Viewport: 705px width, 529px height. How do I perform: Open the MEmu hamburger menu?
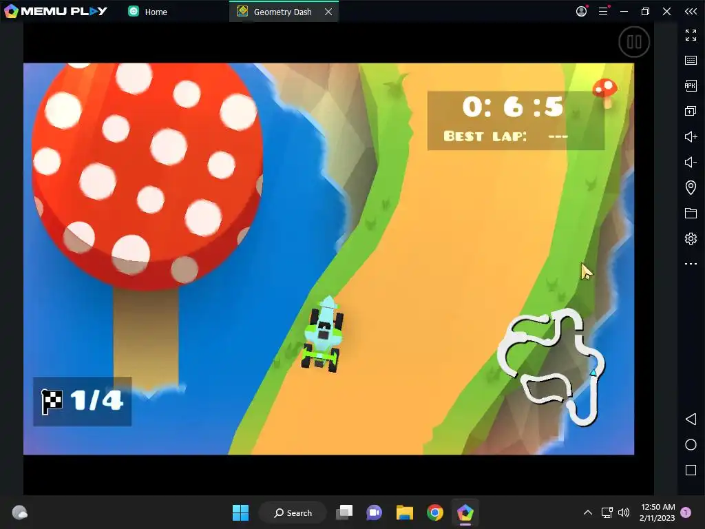(603, 11)
